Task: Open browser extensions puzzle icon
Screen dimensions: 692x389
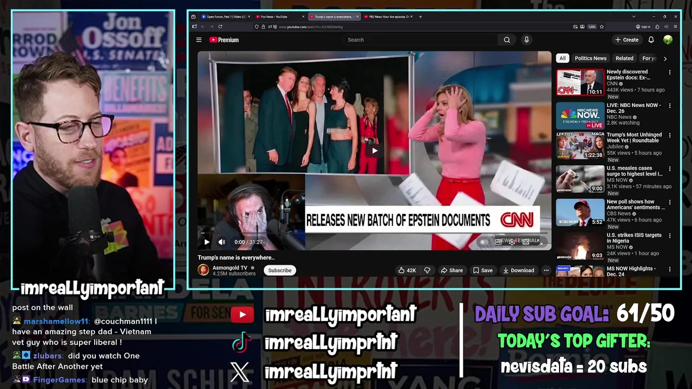Action: [657, 26]
